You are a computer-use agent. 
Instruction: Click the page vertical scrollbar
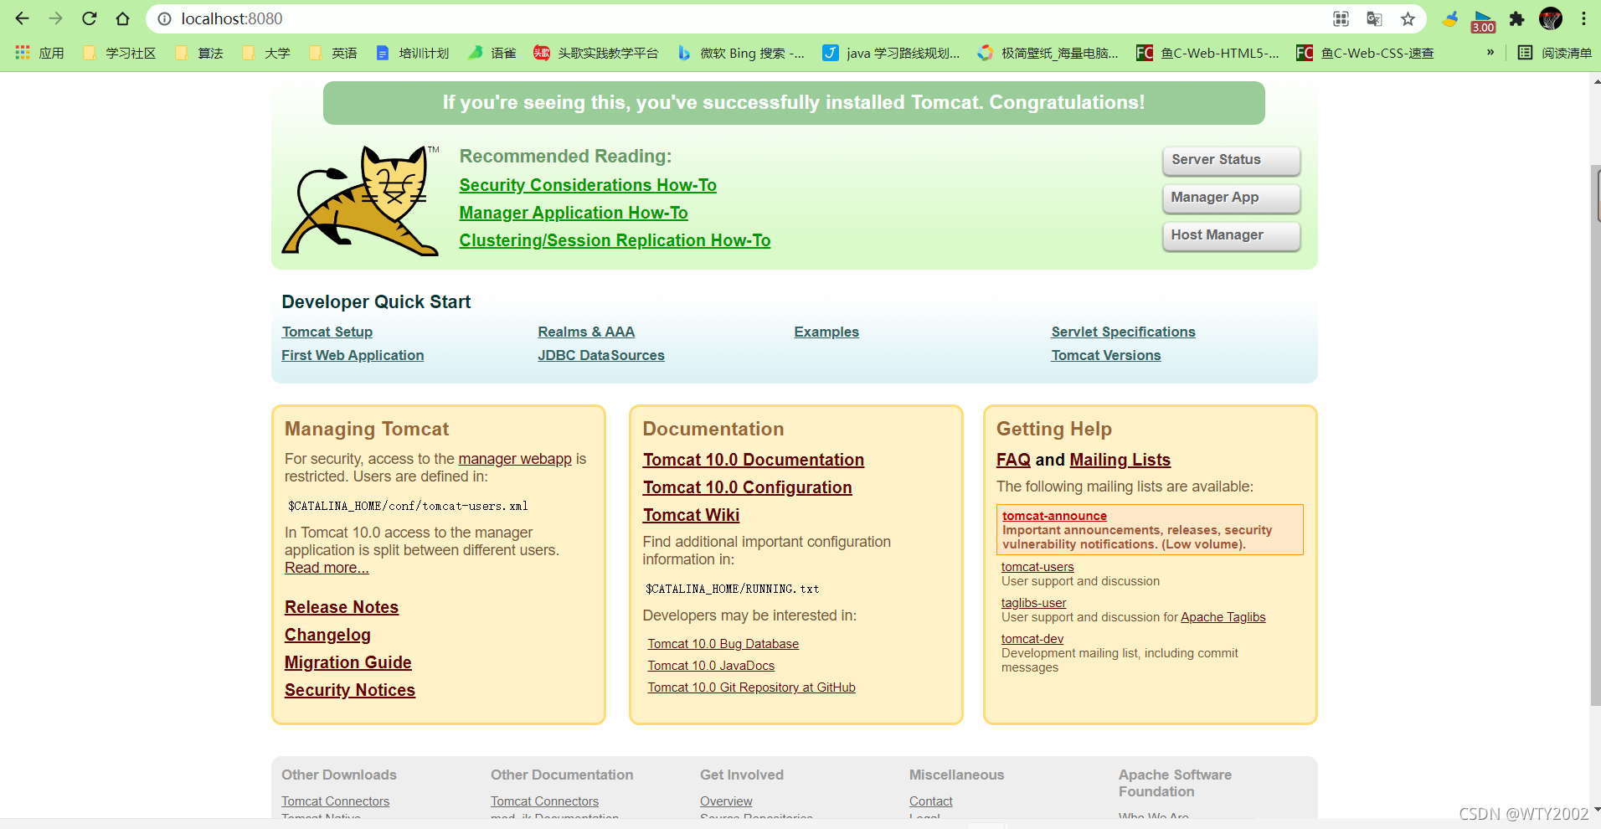(1595, 435)
